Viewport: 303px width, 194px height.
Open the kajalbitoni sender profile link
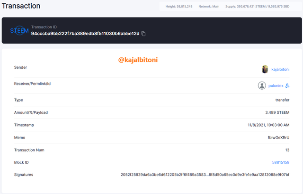click(280, 69)
